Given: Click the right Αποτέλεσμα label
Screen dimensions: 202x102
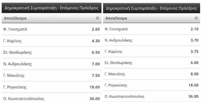Looking at the screenshot, I should point(116,18).
